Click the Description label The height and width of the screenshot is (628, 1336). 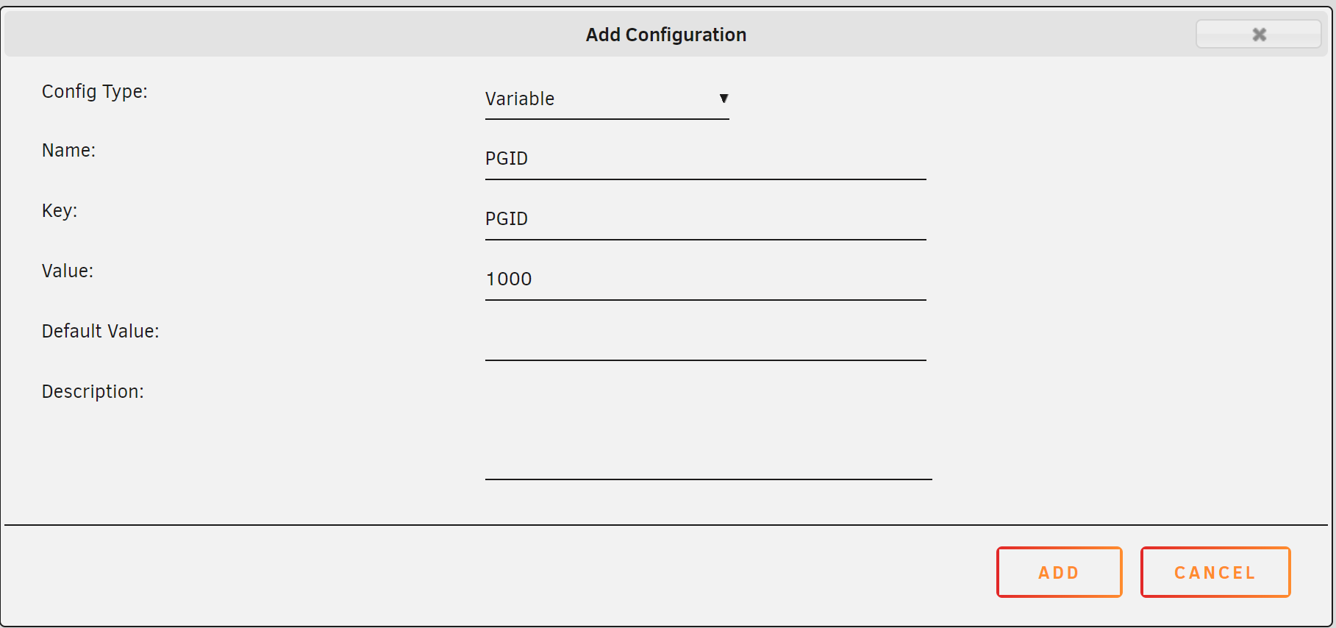click(x=93, y=392)
